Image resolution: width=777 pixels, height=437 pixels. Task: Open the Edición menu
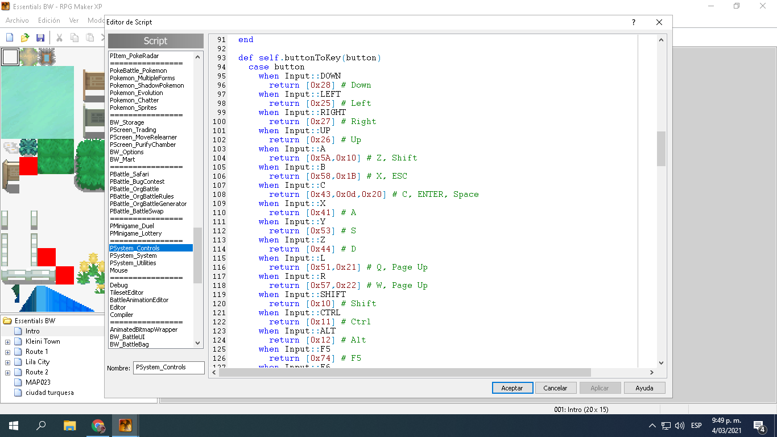(x=49, y=20)
